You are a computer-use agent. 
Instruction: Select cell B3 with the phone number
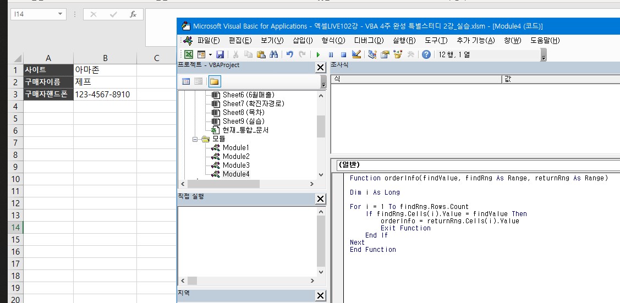pyautogui.click(x=105, y=95)
